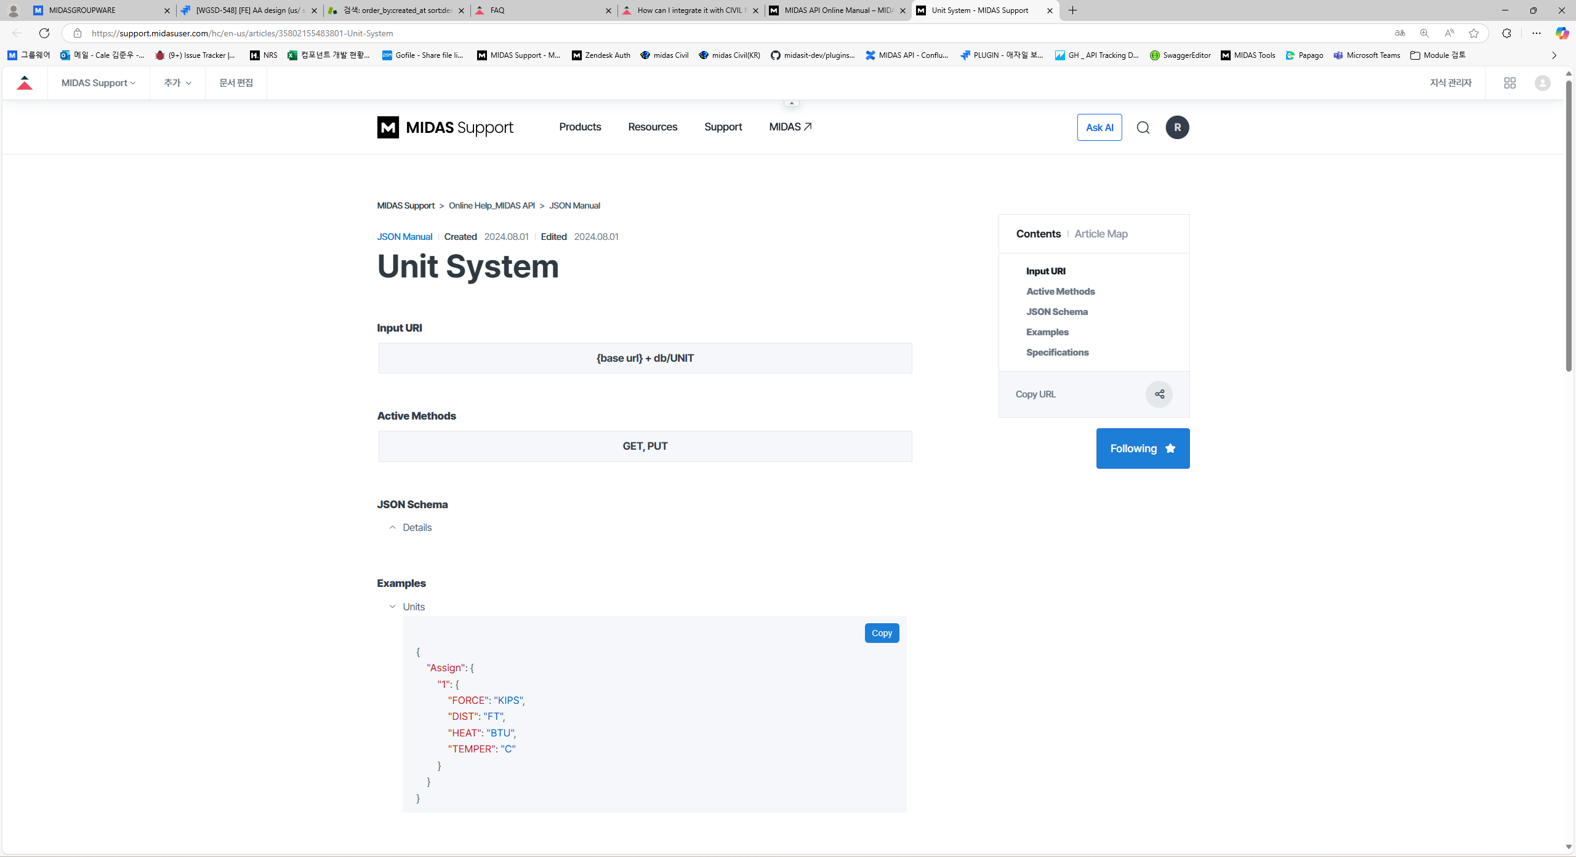
Task: Open SwaggerEditor bookmark
Action: coord(1180,55)
